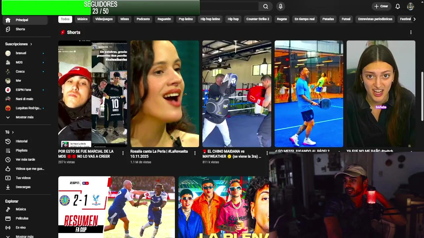Open POR ESTO SE FUE MARCIAL title
Viewport: 424px width, 238px height.
(x=86, y=154)
